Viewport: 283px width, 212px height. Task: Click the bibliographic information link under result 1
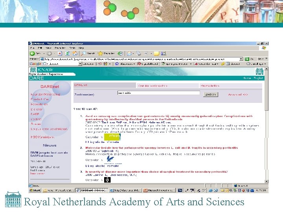point(102,142)
